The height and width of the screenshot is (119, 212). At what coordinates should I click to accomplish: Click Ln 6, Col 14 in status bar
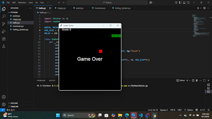153,110
